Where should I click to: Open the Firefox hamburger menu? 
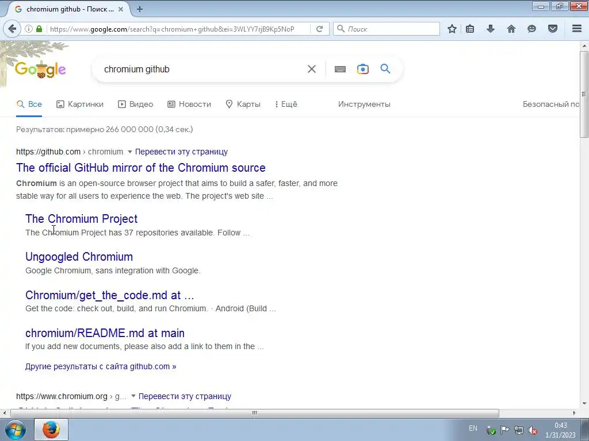(577, 29)
